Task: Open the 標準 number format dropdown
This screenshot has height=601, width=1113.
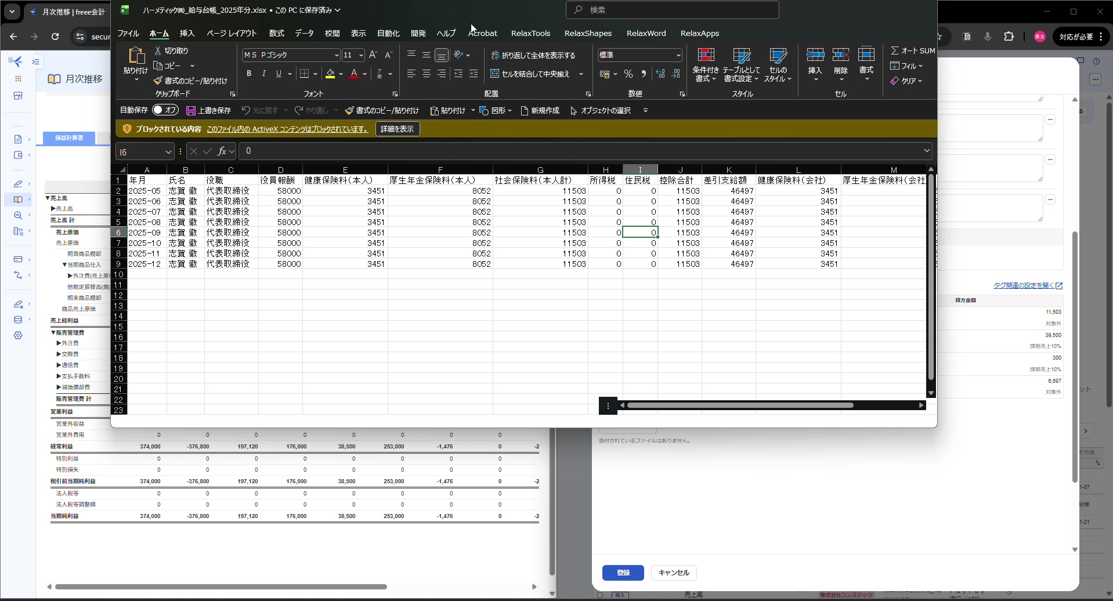Action: click(x=678, y=55)
